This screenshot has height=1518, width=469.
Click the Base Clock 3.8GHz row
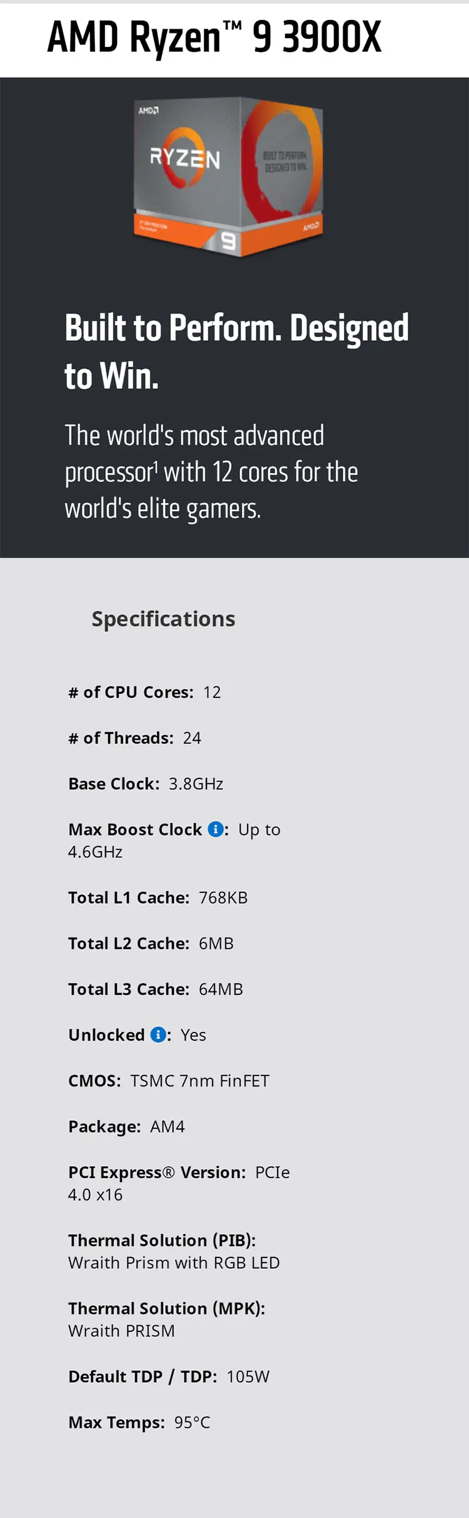[146, 784]
